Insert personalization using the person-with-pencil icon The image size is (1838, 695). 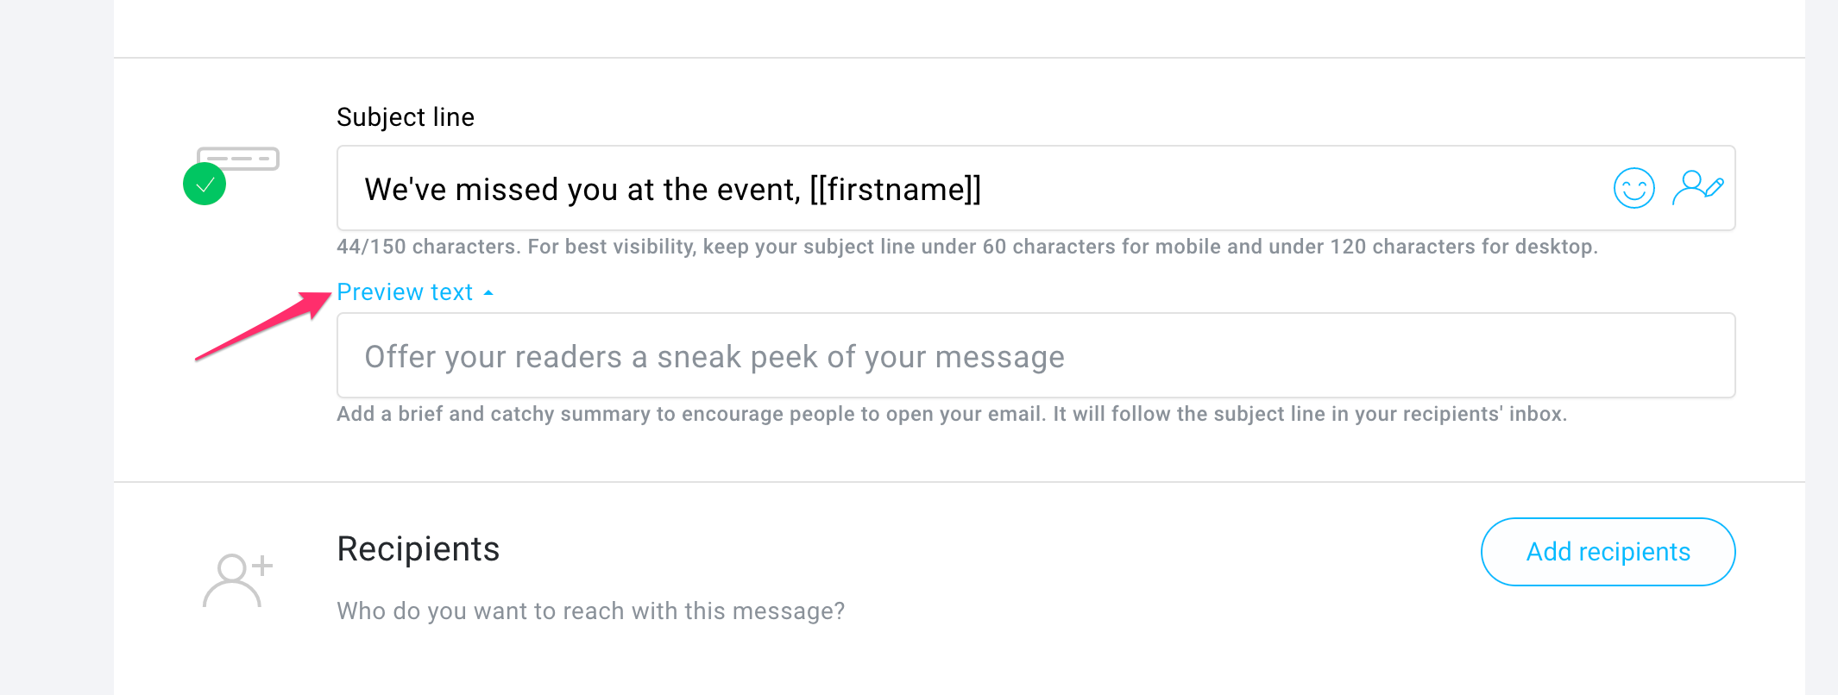[1697, 186]
